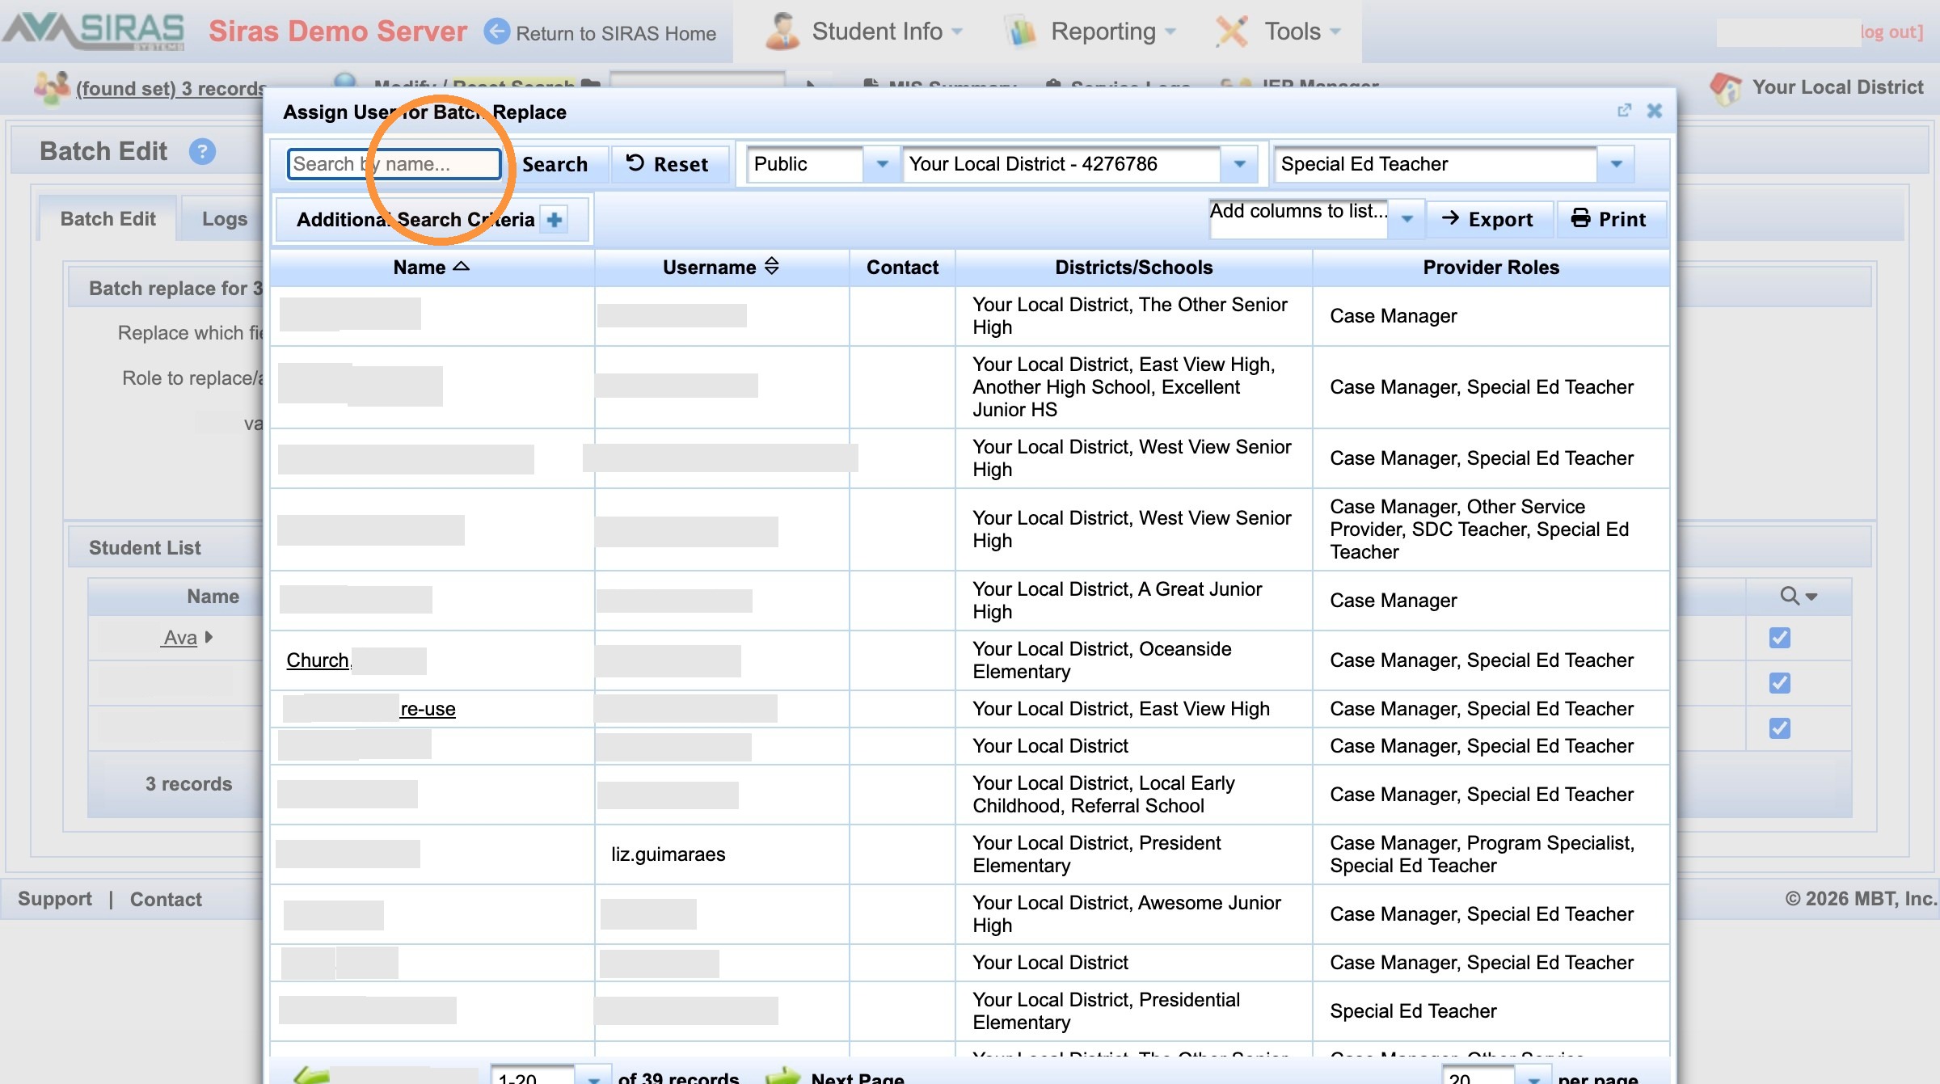Expand Additional Search Criteria section

point(432,219)
